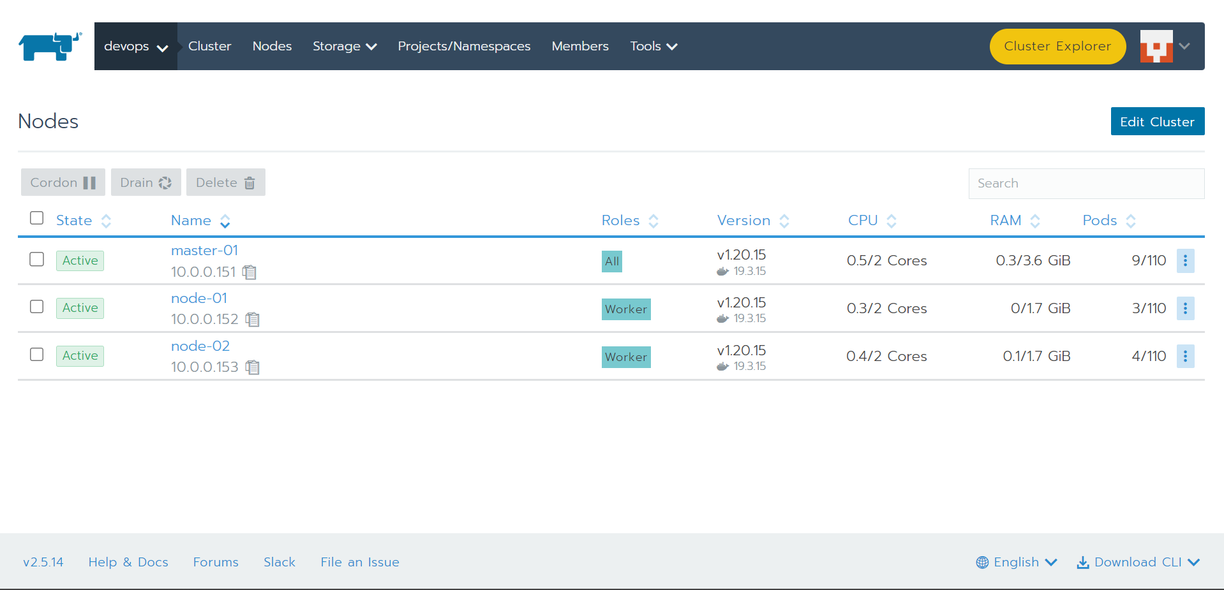Sort the table by State
This screenshot has width=1224, height=590.
pyautogui.click(x=84, y=221)
